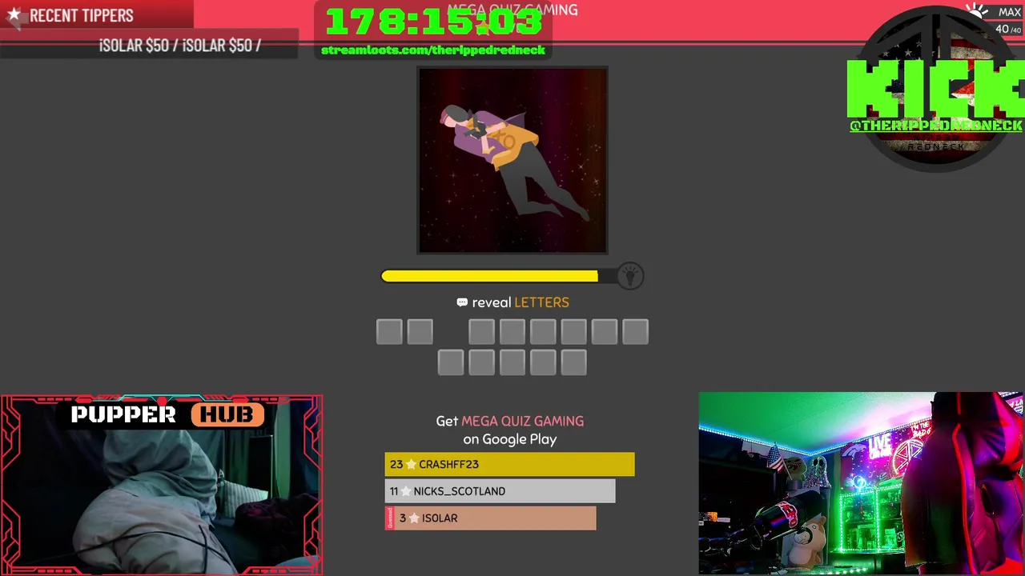This screenshot has width=1025, height=576.
Task: Select ISOLAR leaderboard row
Action: [490, 518]
